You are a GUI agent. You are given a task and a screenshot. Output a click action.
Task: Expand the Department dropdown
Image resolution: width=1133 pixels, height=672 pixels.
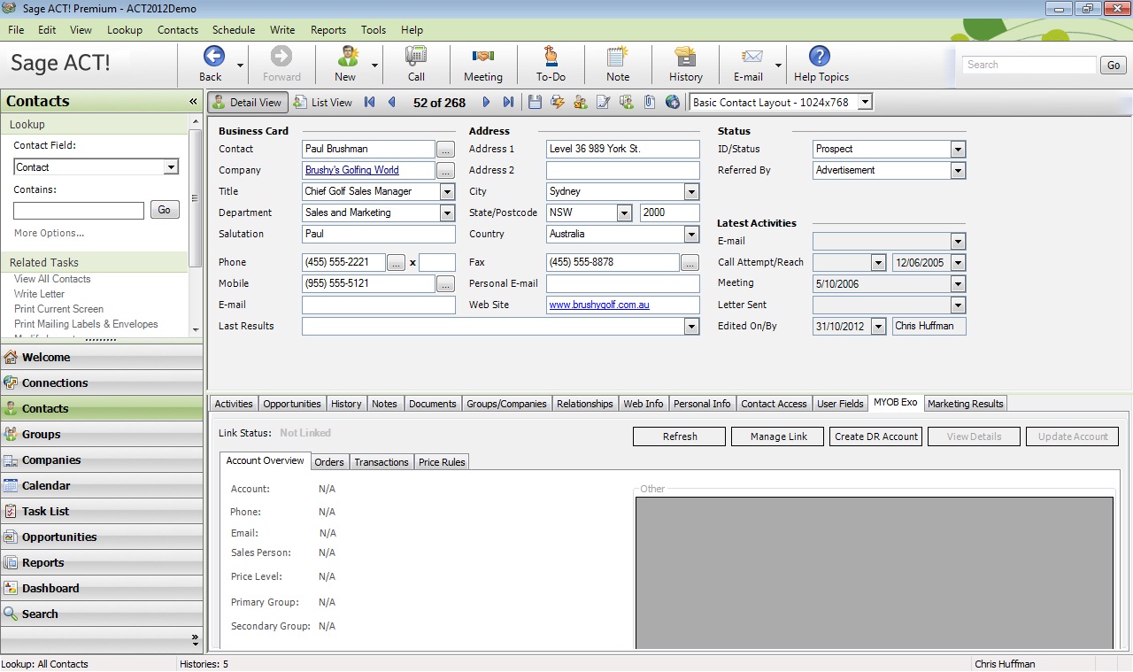coord(447,212)
